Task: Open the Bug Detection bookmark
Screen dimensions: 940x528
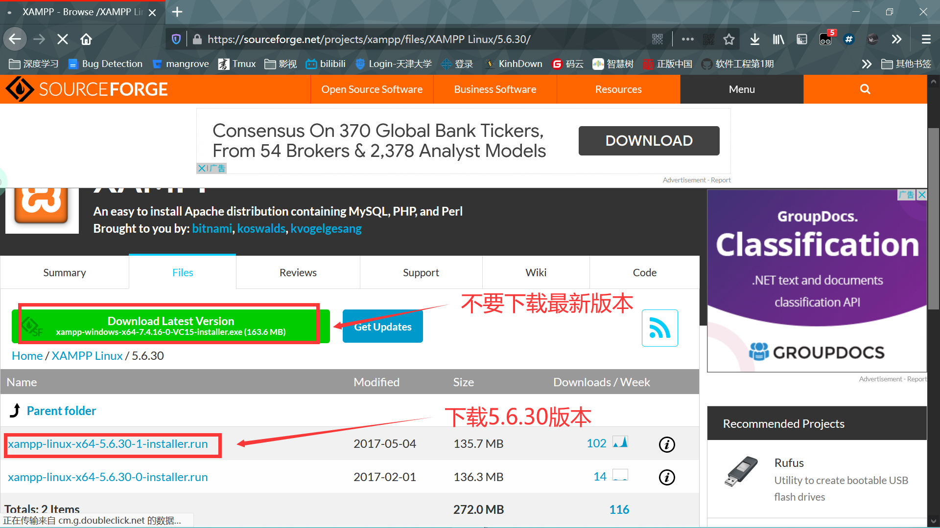Action: coord(105,64)
